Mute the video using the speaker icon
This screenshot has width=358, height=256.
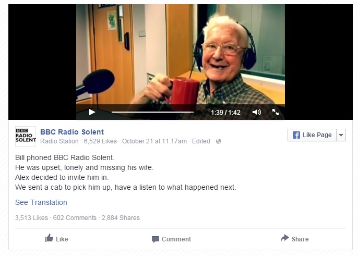257,112
